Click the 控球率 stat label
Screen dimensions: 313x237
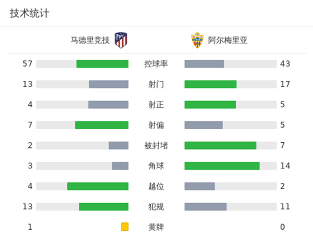[x=156, y=64]
